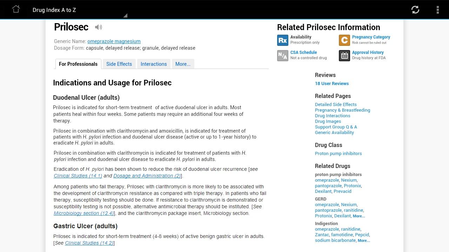Viewport: 449px width, 252px height.
Task: Open the Drug Index A to Z dropdown
Action: coord(79,10)
